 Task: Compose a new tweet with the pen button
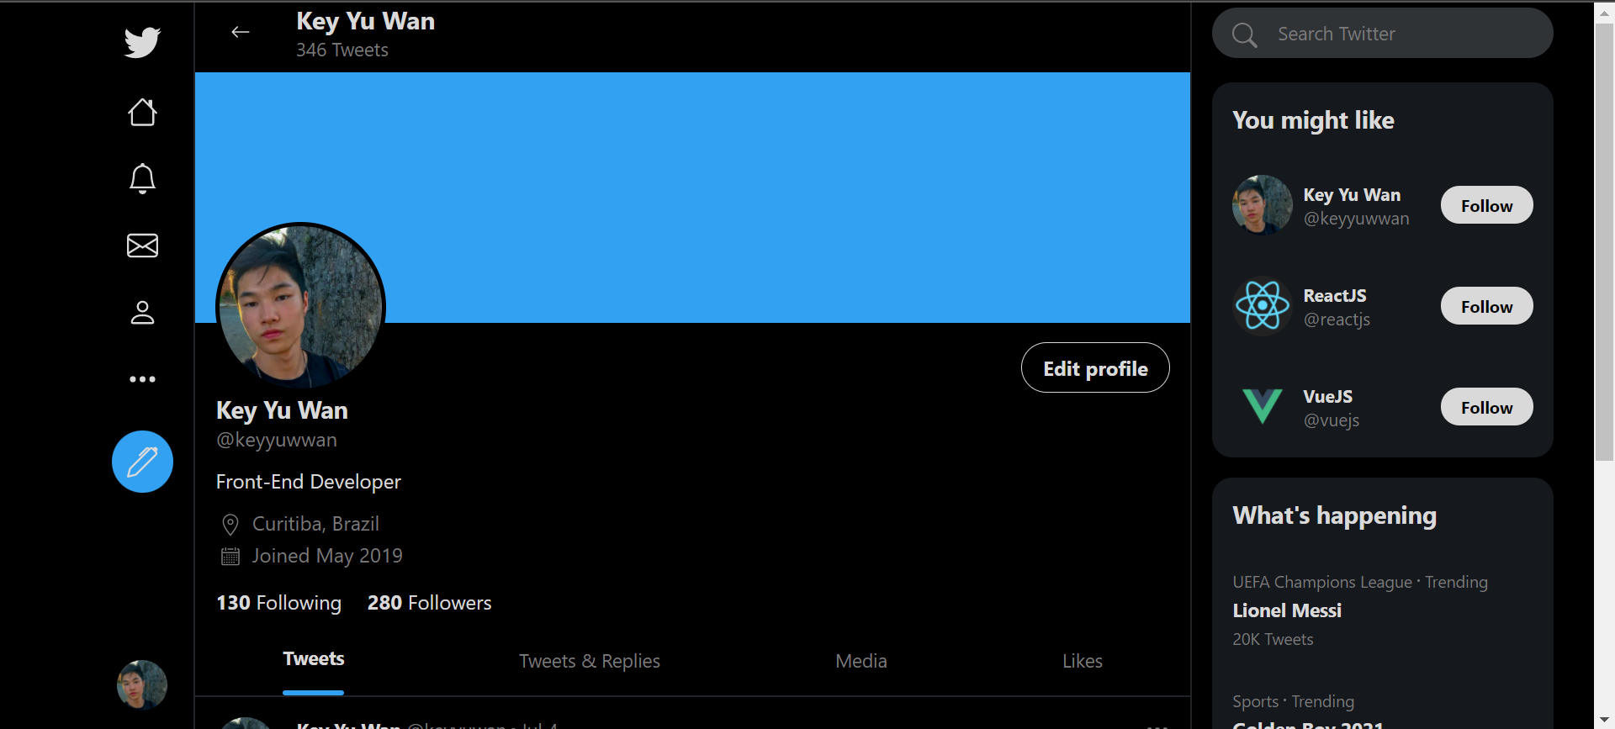[142, 462]
